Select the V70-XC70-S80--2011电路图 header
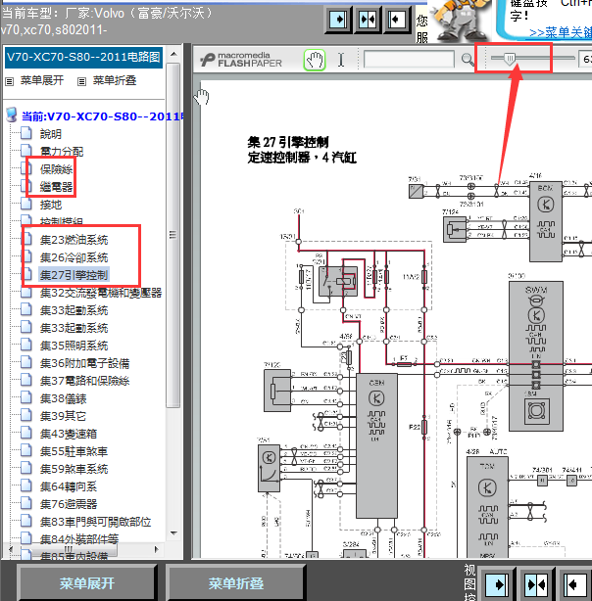The width and height of the screenshot is (592, 601). (x=83, y=58)
